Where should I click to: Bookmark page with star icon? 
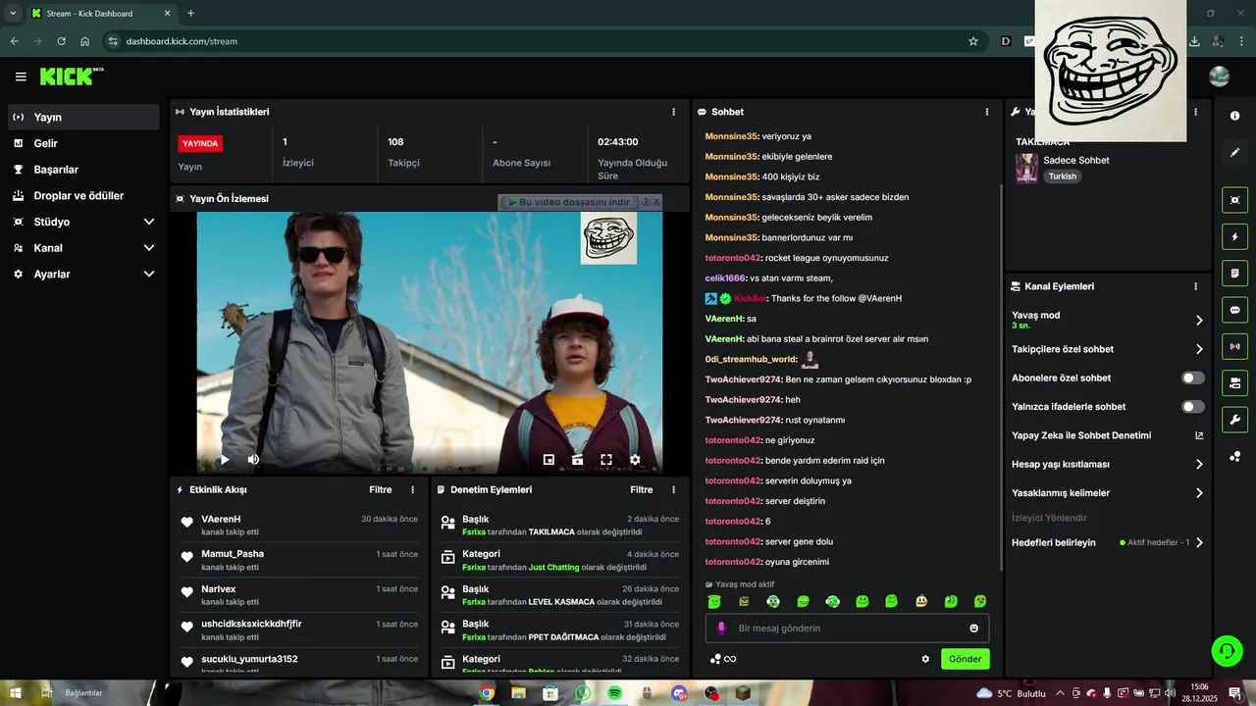[973, 41]
